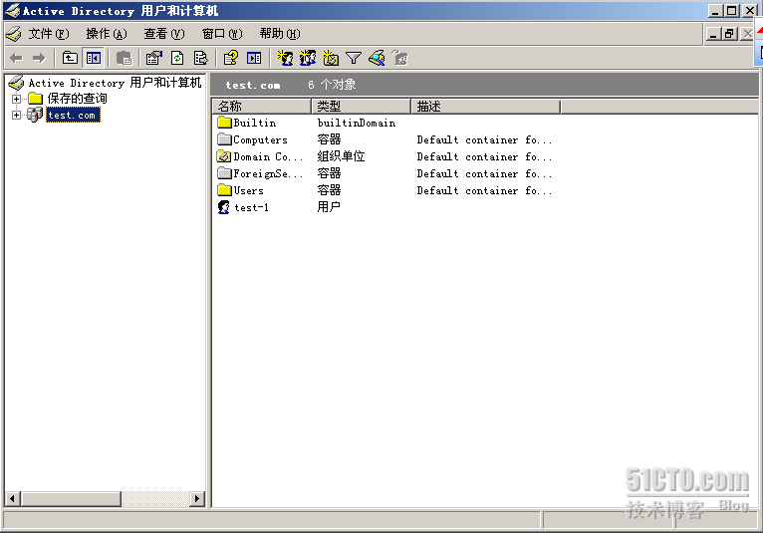Select the tree root Active Directory 用户和计算机
Screen dimensions: 763x533
coord(115,83)
